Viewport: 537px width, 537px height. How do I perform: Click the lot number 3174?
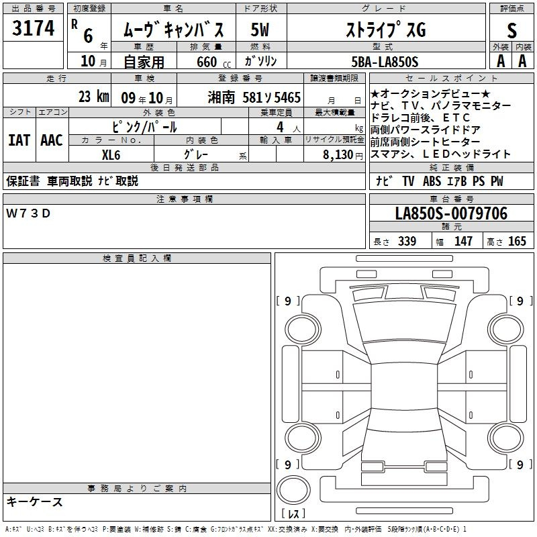coord(34,29)
